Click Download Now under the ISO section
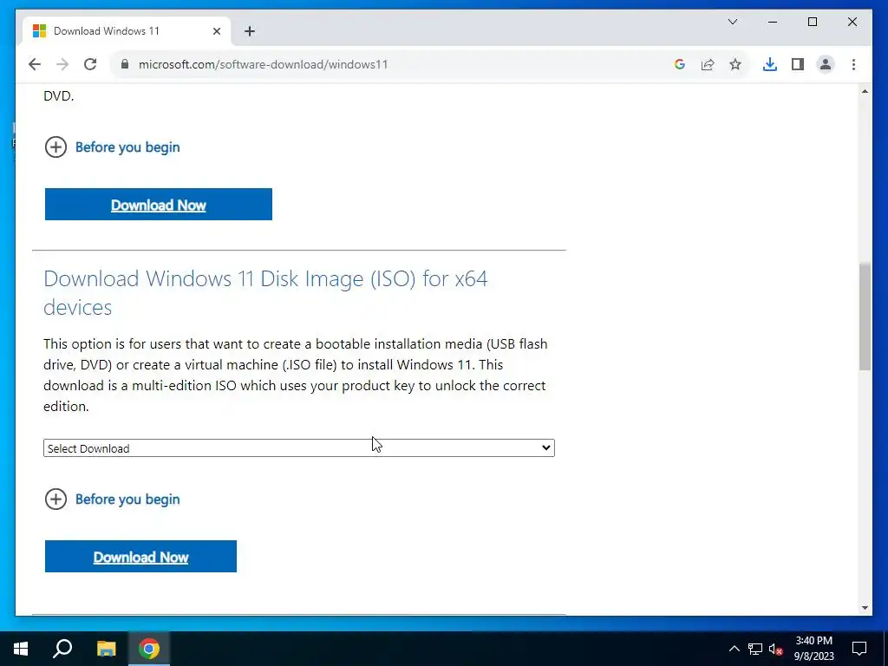This screenshot has height=666, width=888. pos(141,557)
